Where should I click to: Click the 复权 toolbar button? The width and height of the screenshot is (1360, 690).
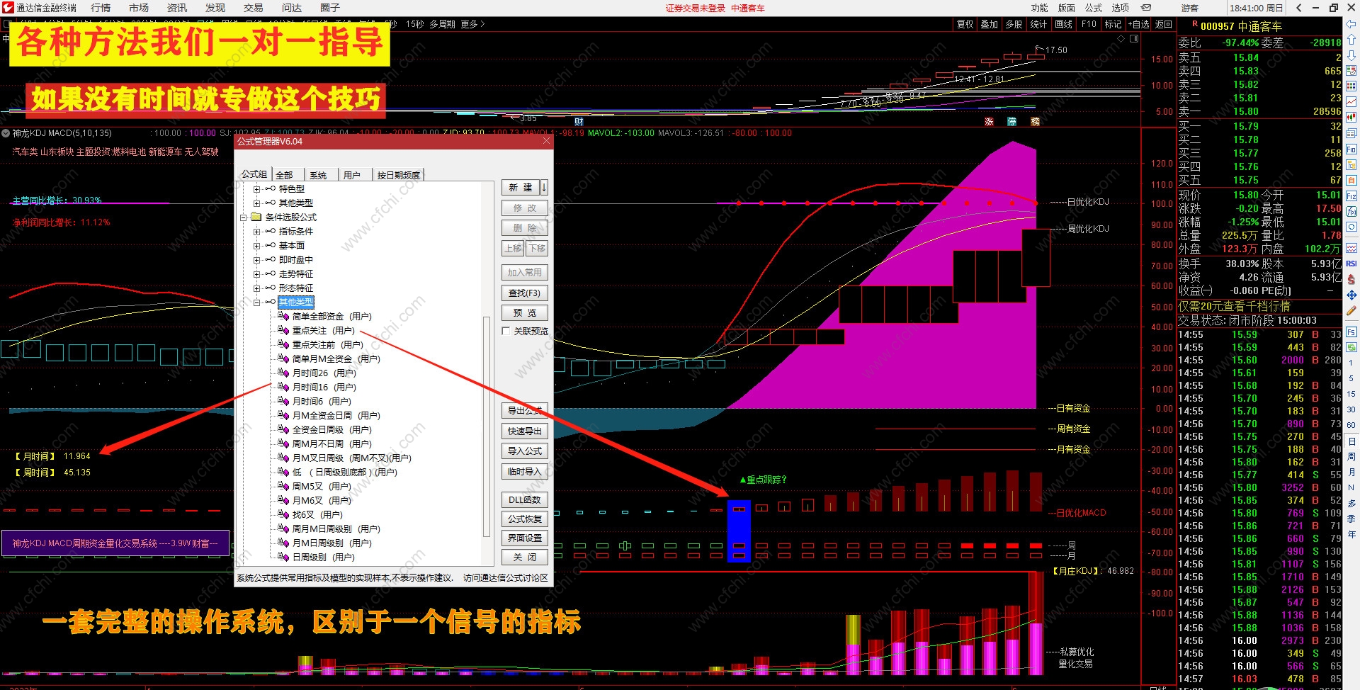pos(965,24)
